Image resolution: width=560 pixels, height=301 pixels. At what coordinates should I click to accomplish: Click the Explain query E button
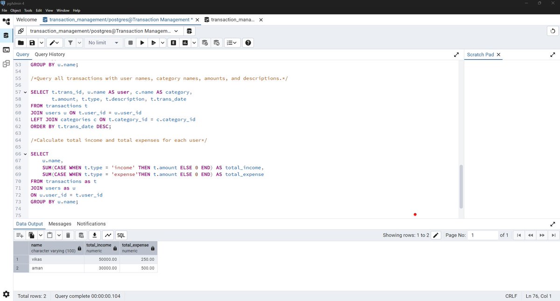click(x=174, y=42)
